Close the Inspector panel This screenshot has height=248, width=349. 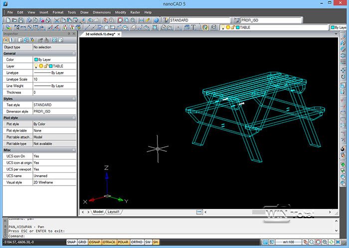click(x=74, y=34)
